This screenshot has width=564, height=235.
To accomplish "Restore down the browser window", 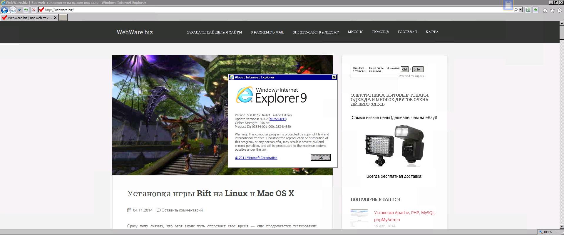I will (555, 2).
